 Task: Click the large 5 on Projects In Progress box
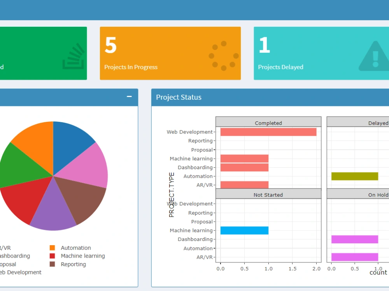(x=110, y=46)
